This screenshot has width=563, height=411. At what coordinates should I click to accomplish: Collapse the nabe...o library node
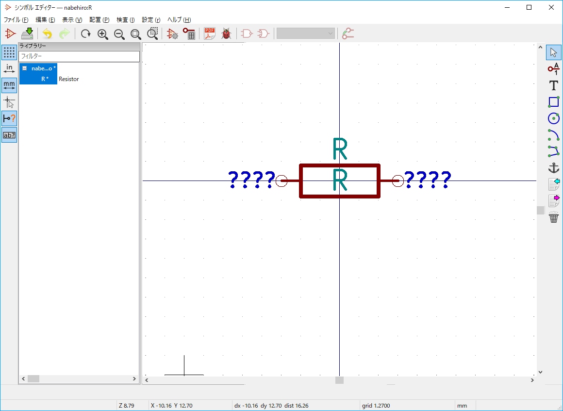tap(24, 68)
